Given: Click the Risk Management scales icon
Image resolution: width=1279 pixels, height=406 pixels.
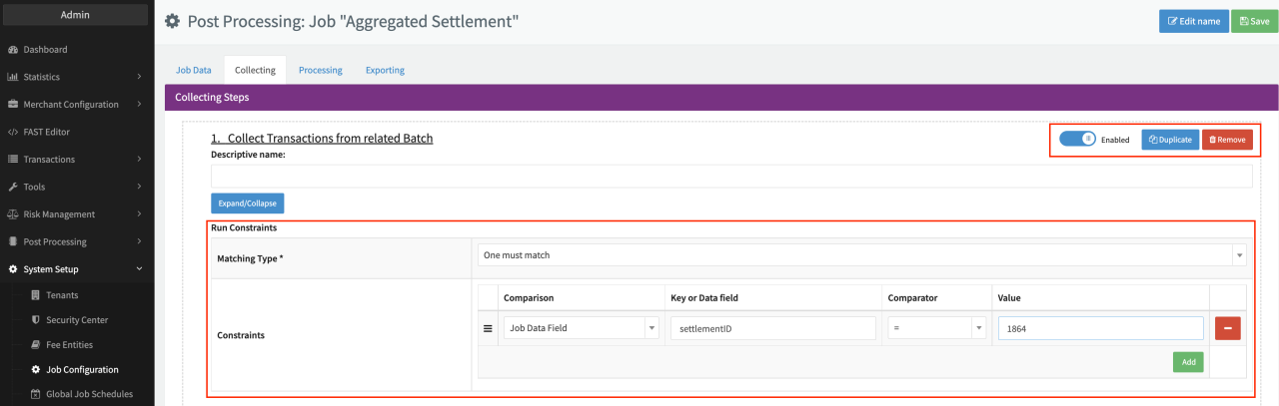Looking at the screenshot, I should [x=13, y=214].
